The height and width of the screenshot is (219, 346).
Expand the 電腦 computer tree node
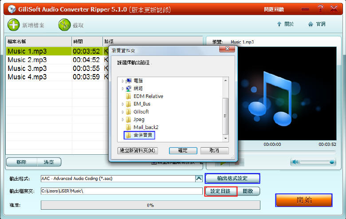coord(123,81)
